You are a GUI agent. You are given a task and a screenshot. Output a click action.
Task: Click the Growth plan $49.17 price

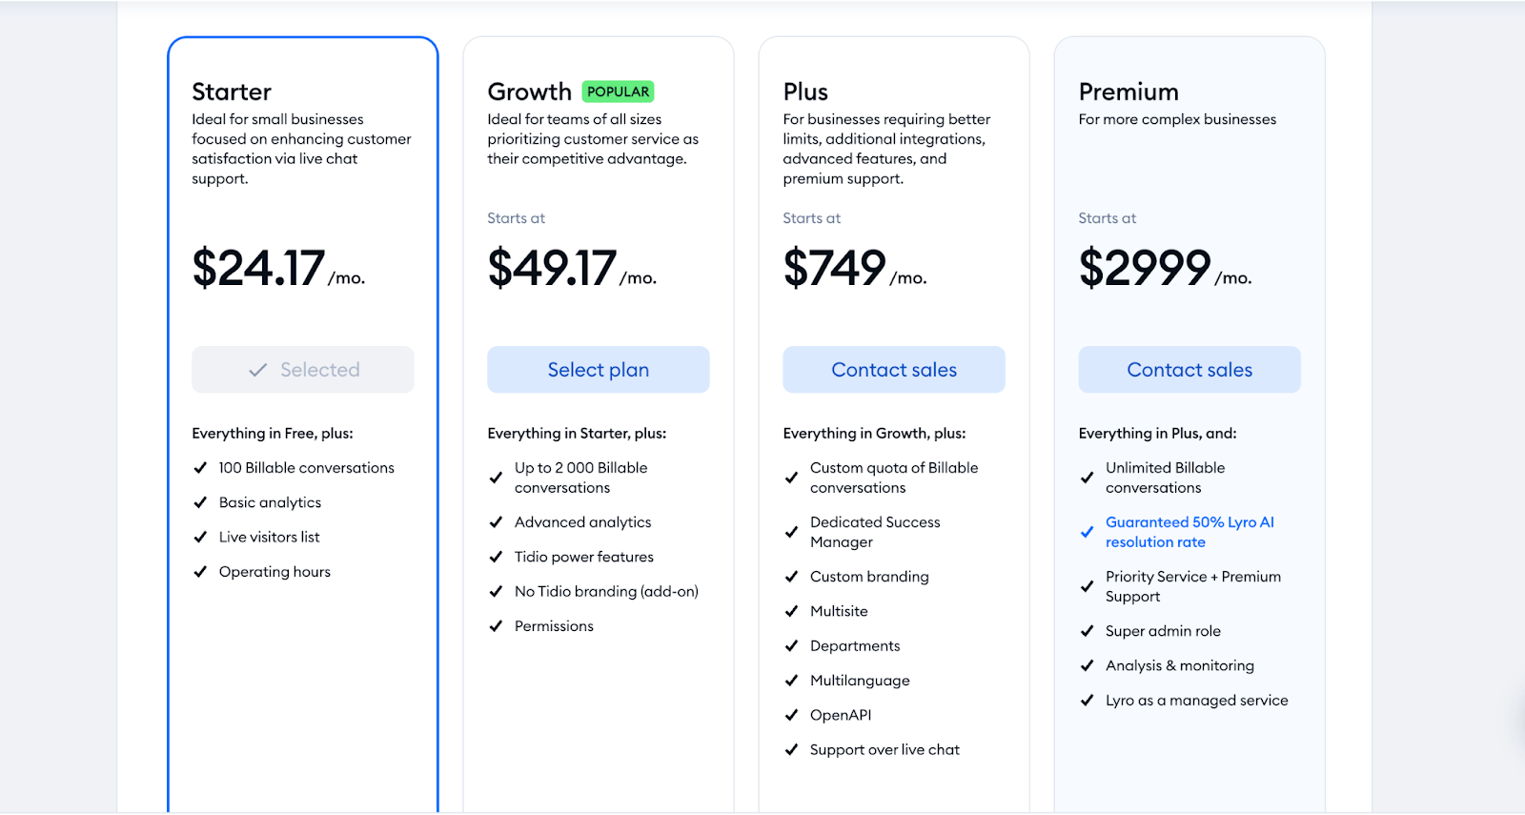tap(552, 268)
